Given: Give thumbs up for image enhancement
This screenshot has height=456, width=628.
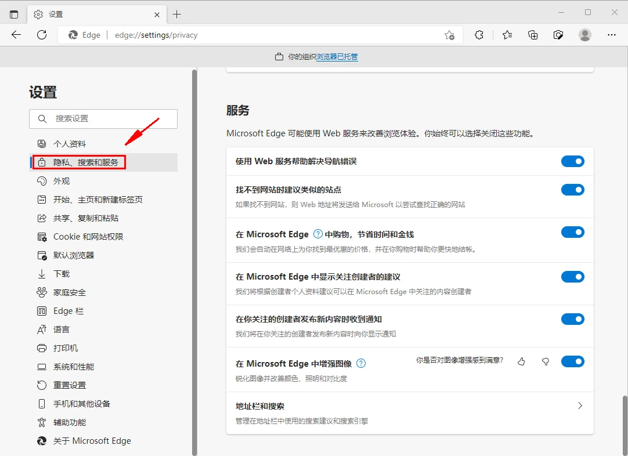Looking at the screenshot, I should pos(521,361).
